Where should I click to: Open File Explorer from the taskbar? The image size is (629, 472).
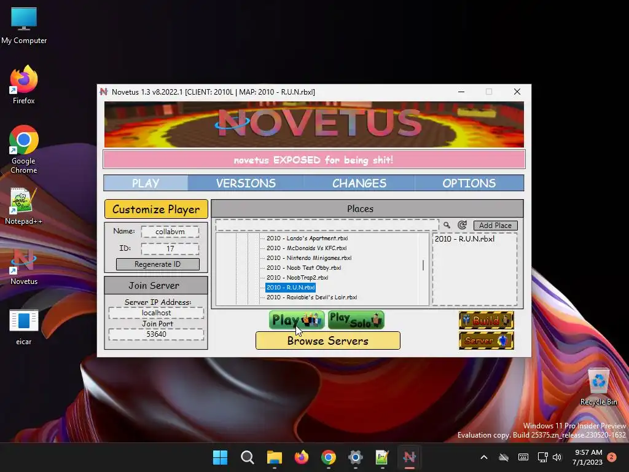[275, 457]
